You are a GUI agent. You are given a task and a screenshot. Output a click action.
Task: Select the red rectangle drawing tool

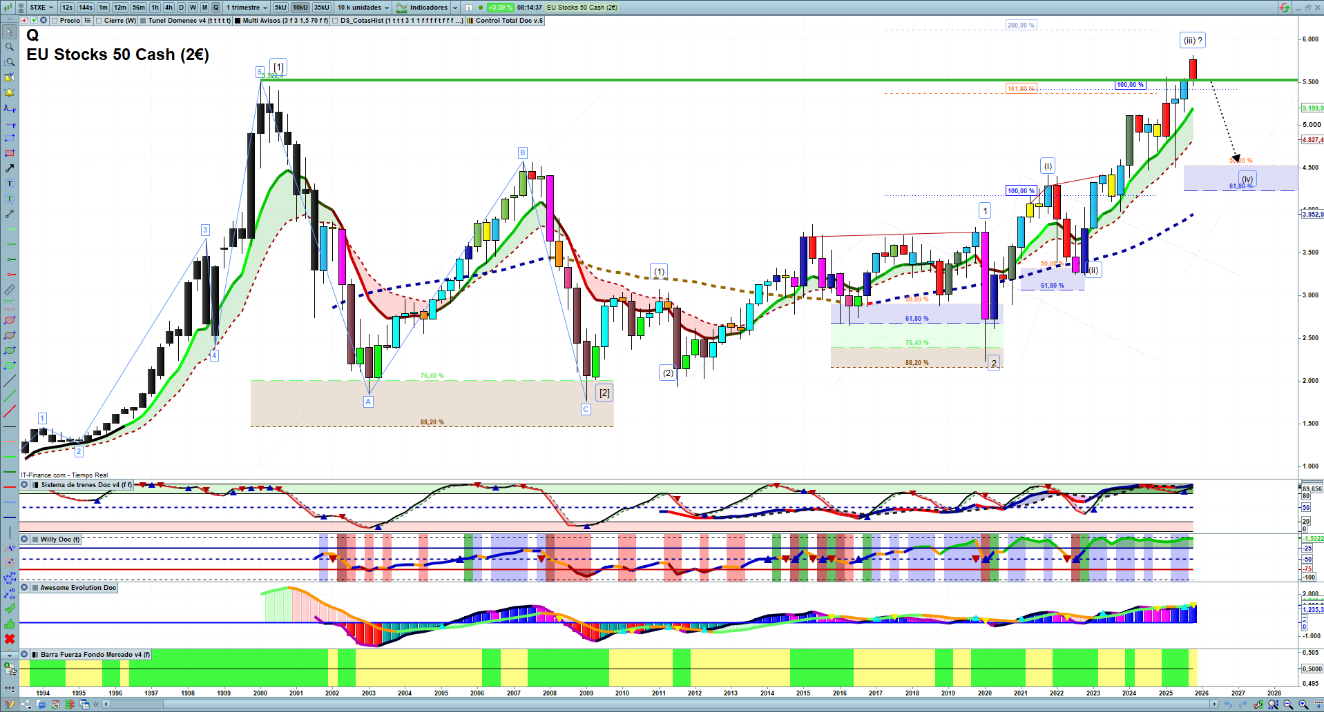[x=10, y=153]
